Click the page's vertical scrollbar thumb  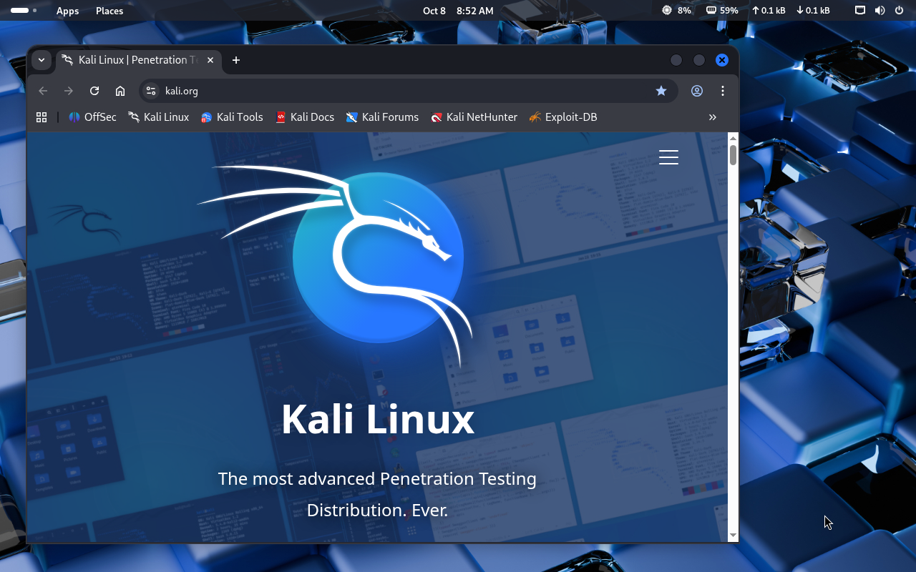coord(733,155)
